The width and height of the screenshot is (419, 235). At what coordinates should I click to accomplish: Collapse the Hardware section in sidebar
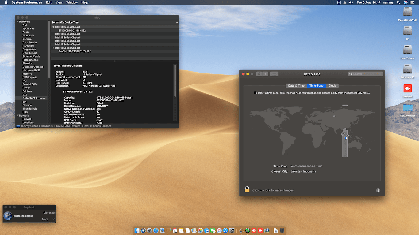click(x=18, y=22)
